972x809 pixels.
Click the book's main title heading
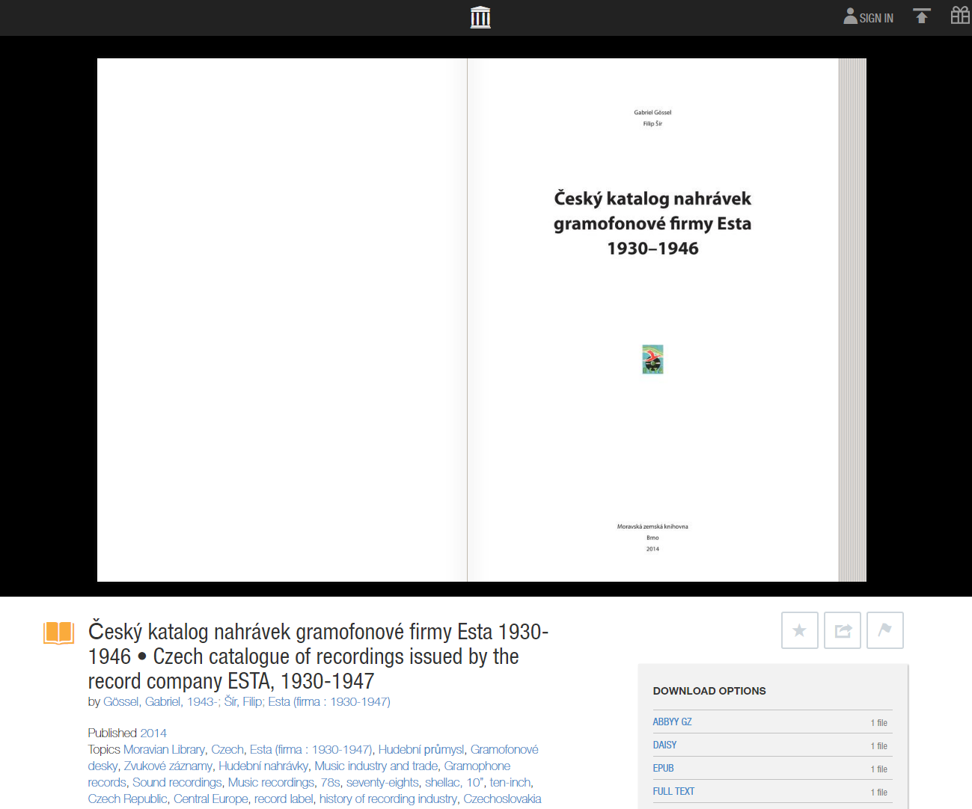tap(319, 656)
